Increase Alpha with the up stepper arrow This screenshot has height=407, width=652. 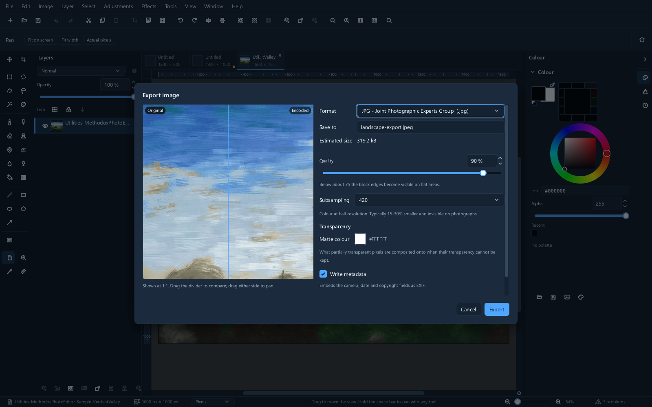[625, 201]
